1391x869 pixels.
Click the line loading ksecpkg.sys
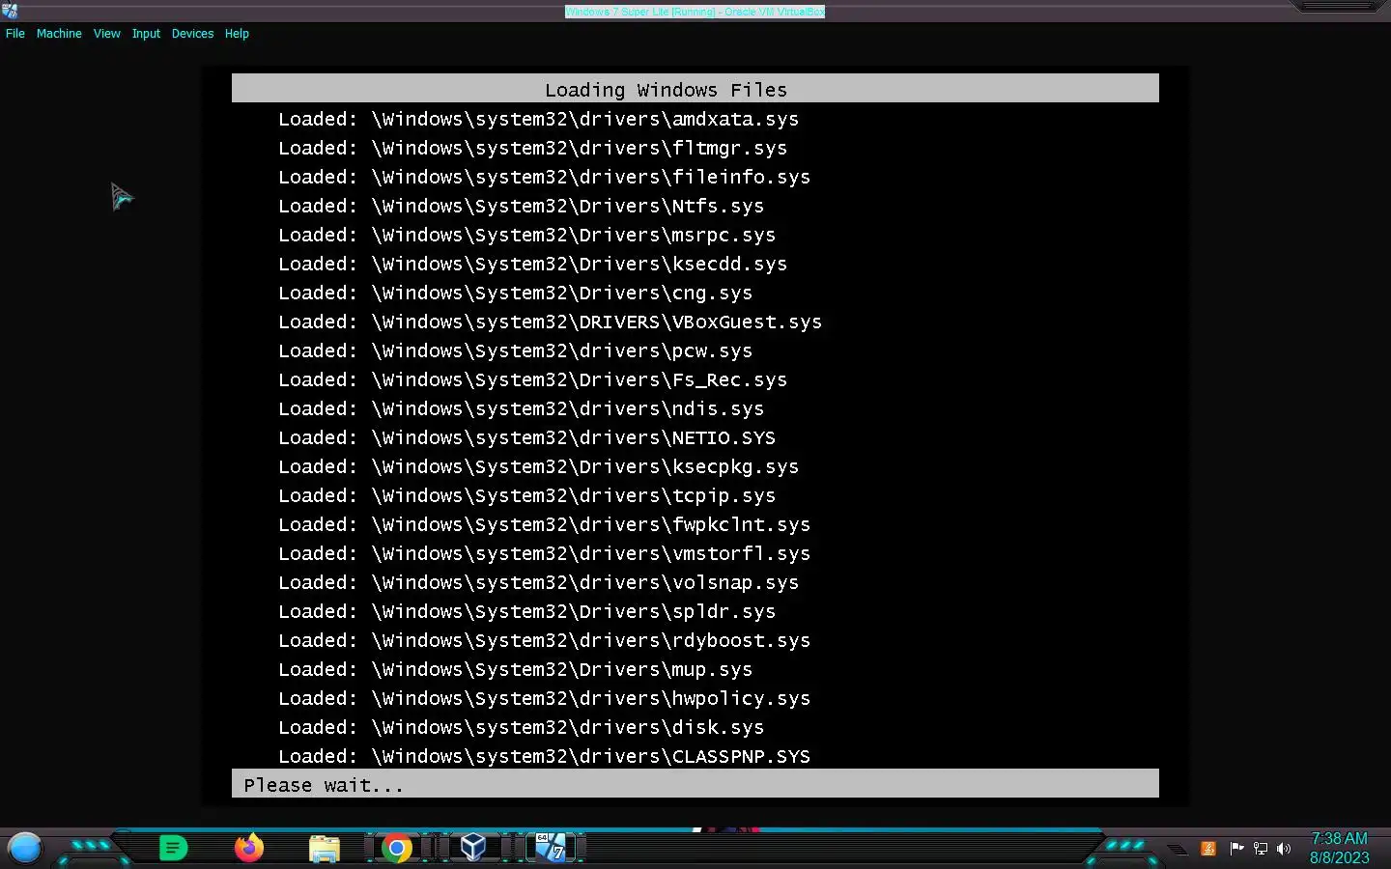click(x=538, y=466)
